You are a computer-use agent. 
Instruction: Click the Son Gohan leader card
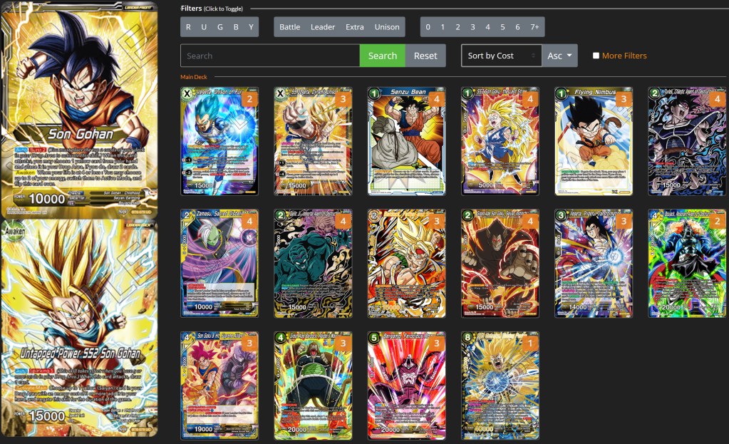tap(79, 103)
